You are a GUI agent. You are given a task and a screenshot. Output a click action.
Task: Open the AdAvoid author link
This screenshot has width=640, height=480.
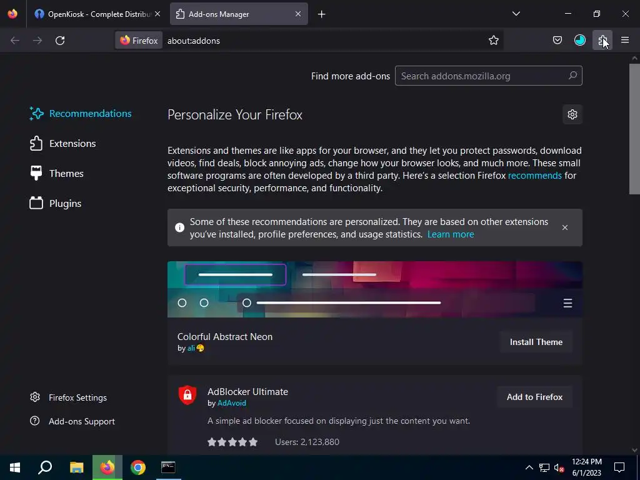231,403
